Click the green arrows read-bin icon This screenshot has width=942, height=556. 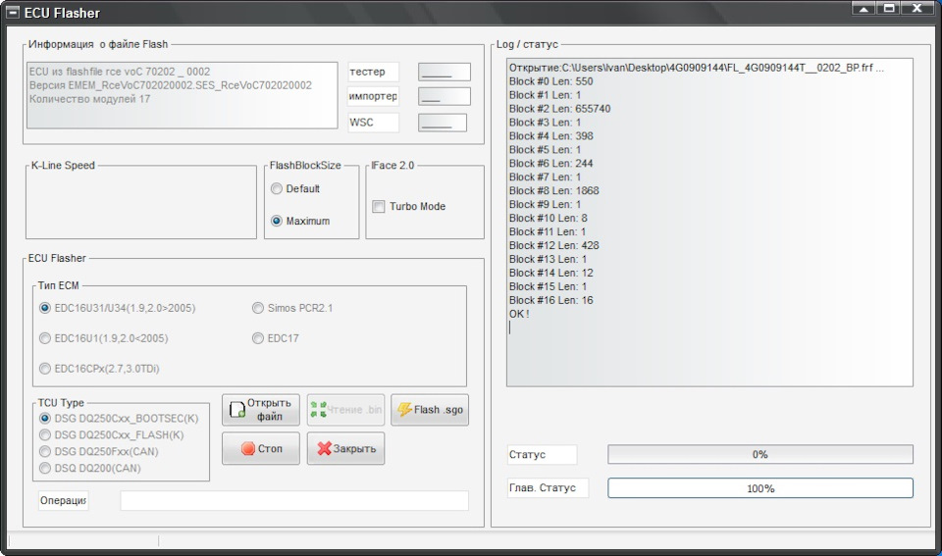click(318, 410)
